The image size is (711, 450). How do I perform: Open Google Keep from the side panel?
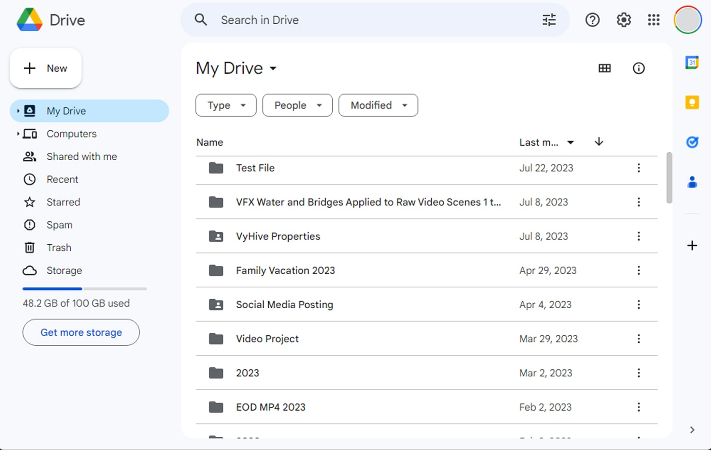point(692,102)
